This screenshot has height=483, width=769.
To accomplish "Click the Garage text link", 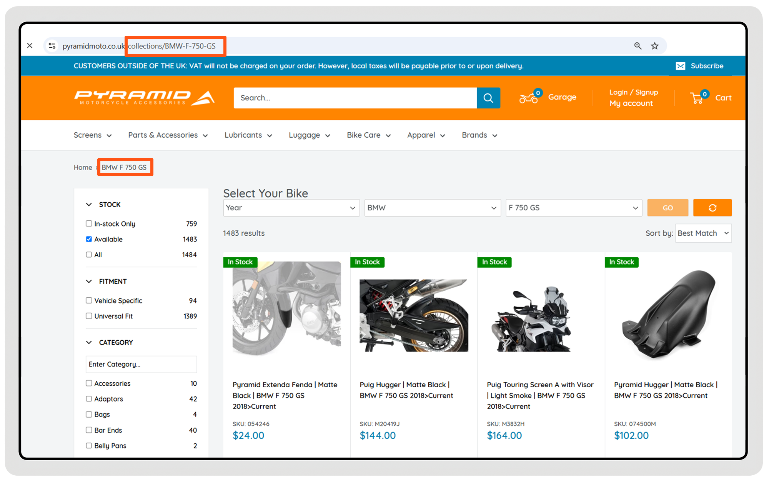I will coord(562,97).
